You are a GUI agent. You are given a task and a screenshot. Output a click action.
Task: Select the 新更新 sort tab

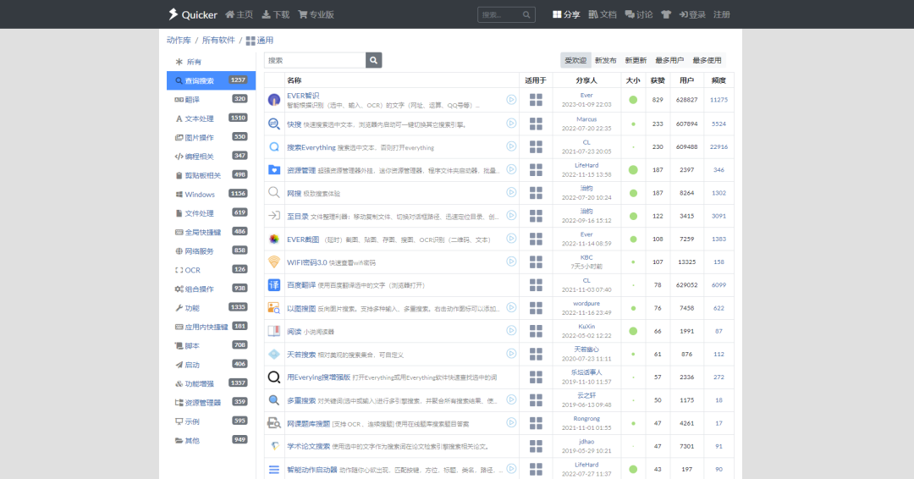636,60
